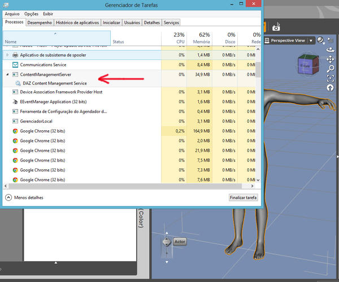Select Ferramenta de Configuração do Agendador row
339x282 pixels.
129,112
